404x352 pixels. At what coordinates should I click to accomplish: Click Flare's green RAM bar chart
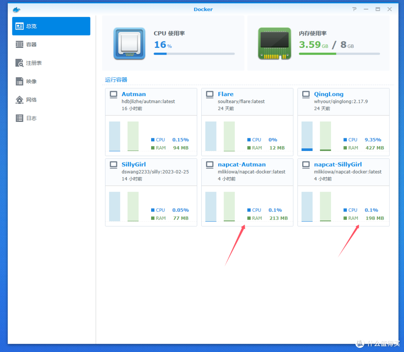(229, 136)
